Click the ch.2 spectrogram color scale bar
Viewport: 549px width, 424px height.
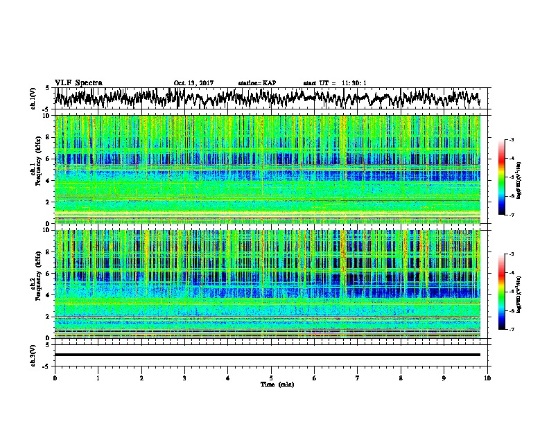[502, 292]
